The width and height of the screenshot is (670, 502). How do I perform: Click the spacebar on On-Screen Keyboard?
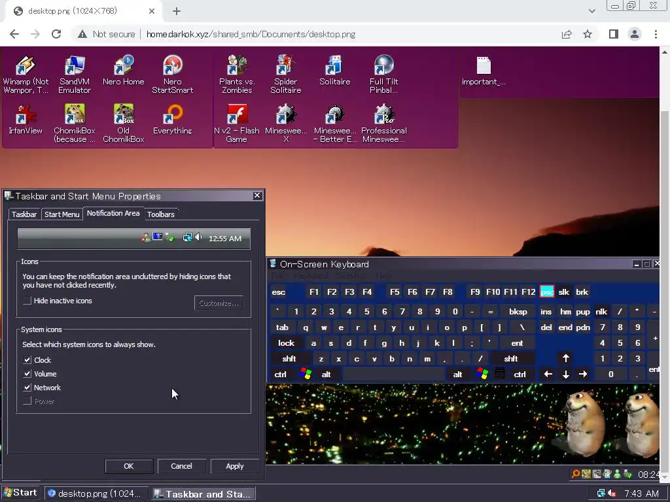pos(393,375)
